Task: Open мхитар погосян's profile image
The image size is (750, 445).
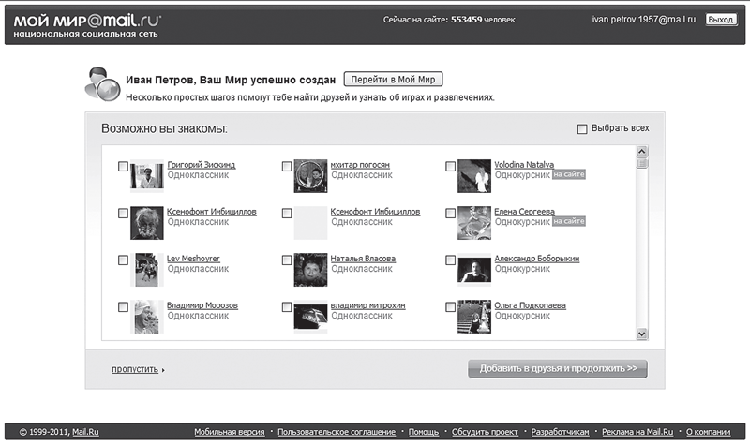Action: (x=310, y=175)
